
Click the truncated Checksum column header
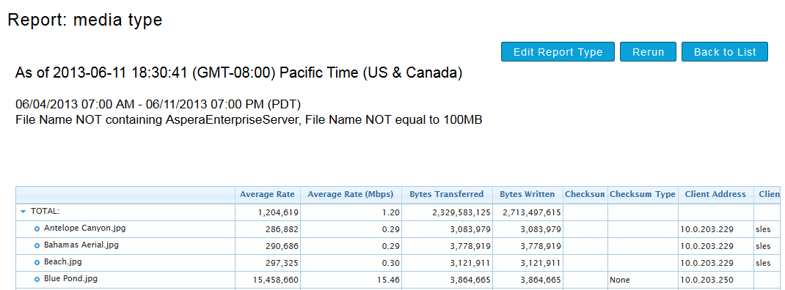point(585,195)
